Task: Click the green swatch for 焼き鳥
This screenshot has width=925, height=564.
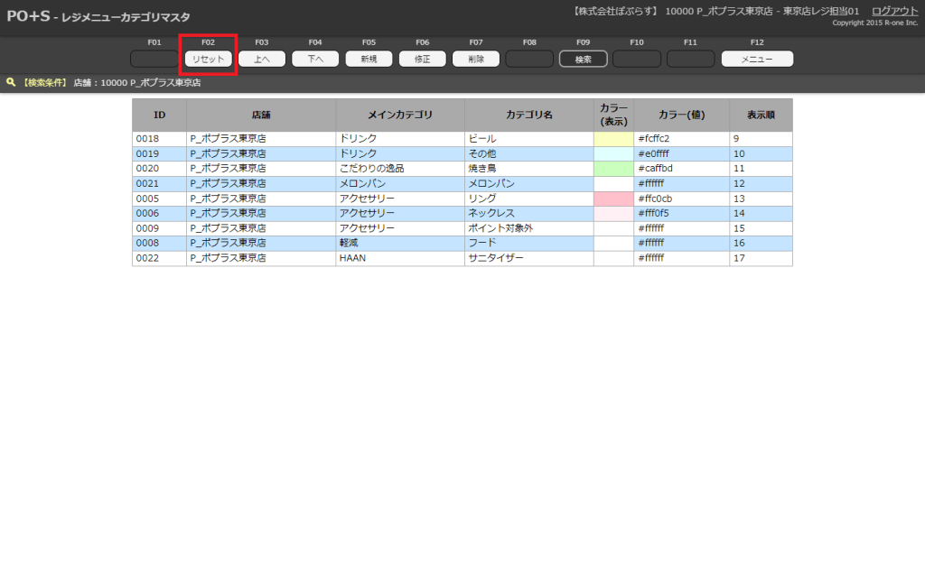Action: pos(613,169)
